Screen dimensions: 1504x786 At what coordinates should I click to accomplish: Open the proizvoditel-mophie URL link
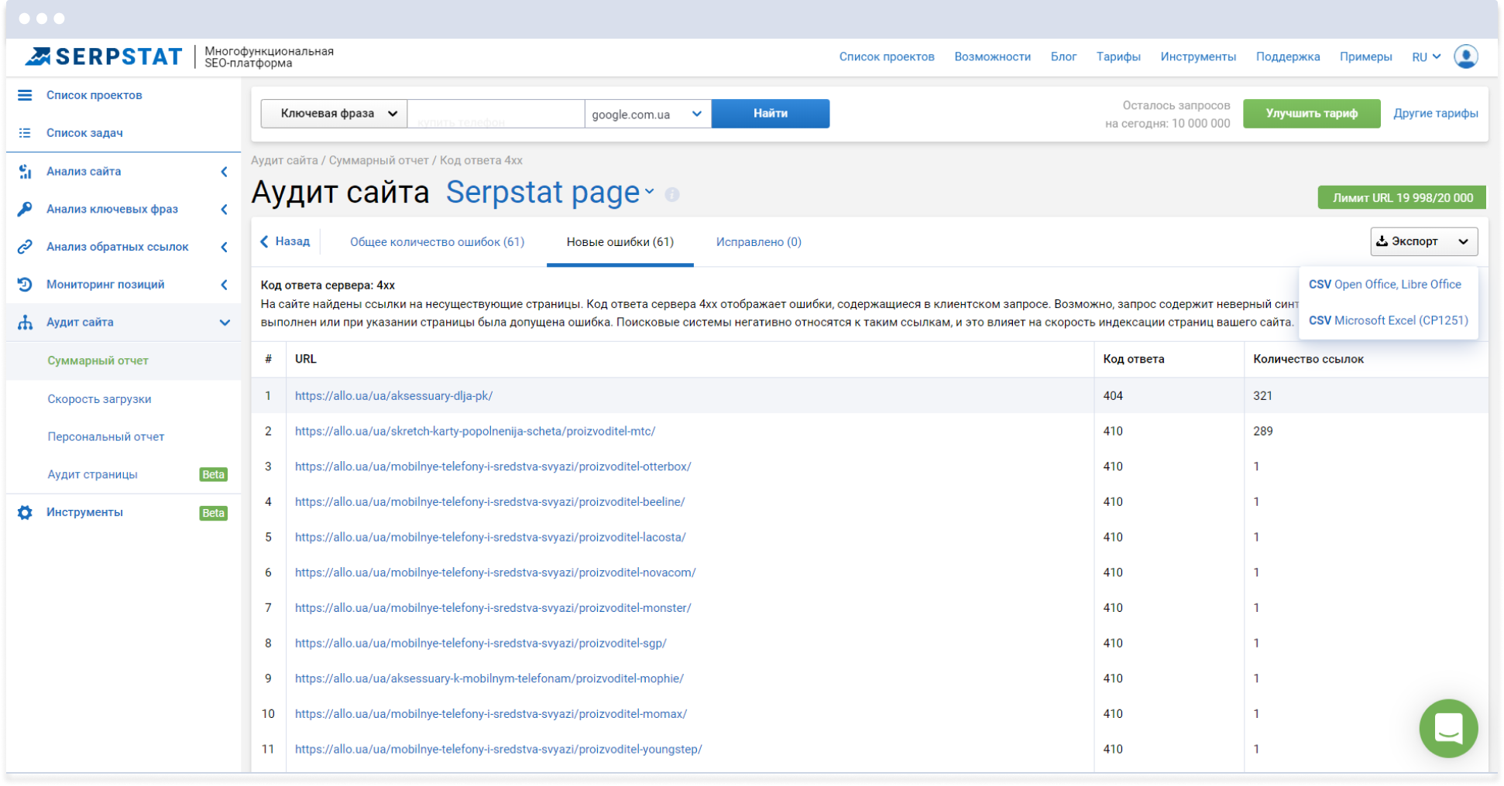[489, 678]
